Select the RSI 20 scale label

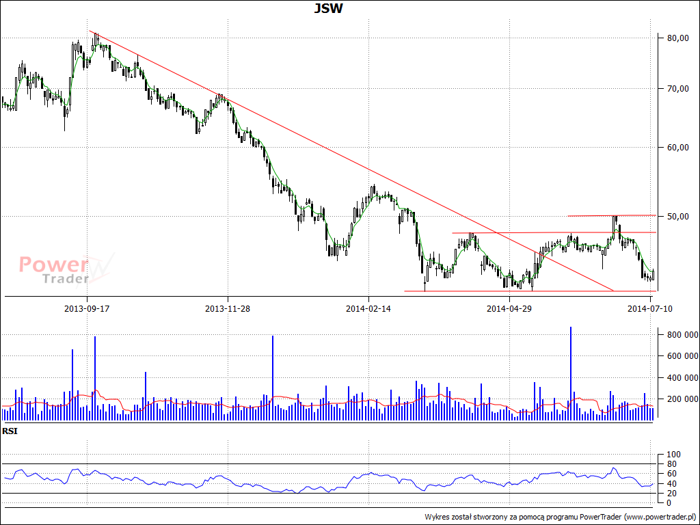coord(671,494)
